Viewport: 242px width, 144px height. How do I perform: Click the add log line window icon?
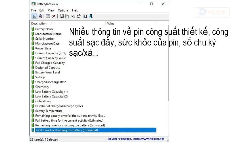coord(48,16)
